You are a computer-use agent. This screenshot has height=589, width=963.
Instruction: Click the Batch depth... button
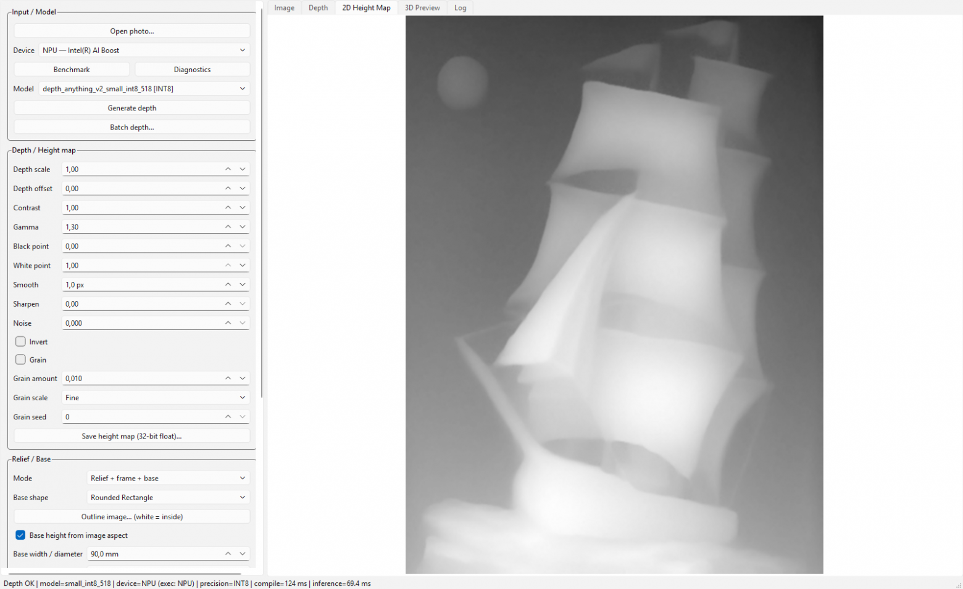point(132,127)
